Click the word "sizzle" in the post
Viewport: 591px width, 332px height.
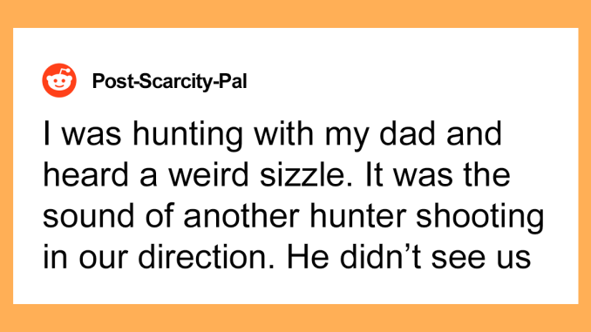coord(302,174)
